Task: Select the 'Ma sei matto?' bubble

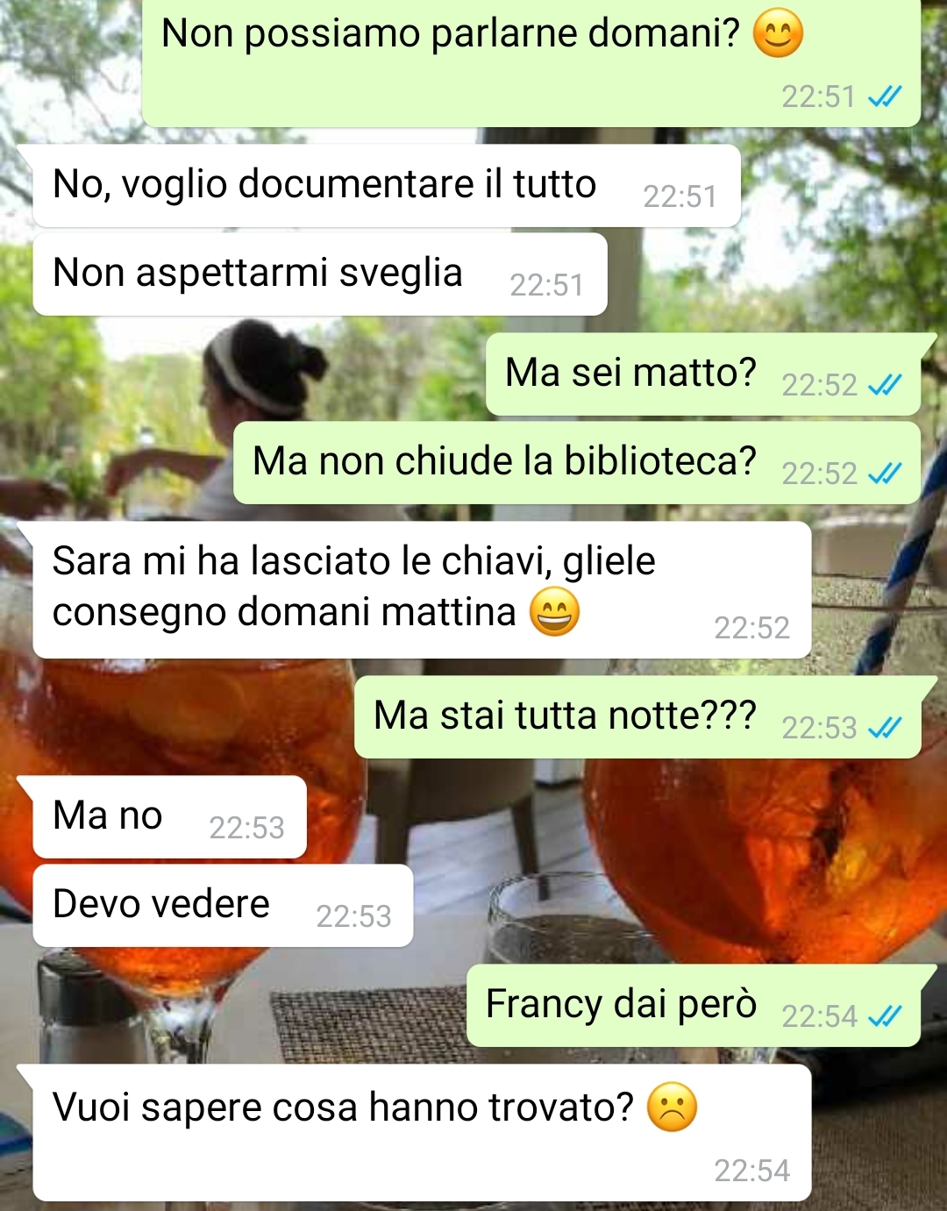Action: [703, 374]
